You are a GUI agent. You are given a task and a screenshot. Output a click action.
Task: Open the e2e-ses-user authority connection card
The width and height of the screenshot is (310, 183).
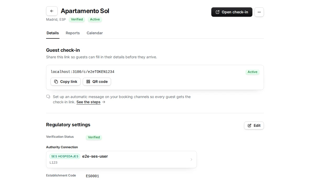(121, 159)
